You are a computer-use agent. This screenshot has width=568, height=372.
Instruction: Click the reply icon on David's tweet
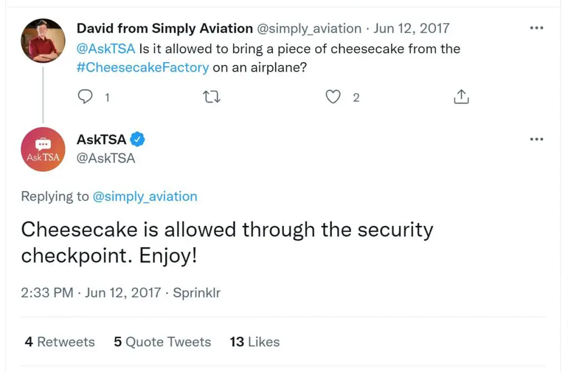click(84, 97)
